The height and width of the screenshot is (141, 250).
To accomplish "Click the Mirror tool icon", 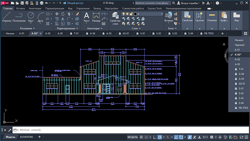I will (x=63, y=19).
